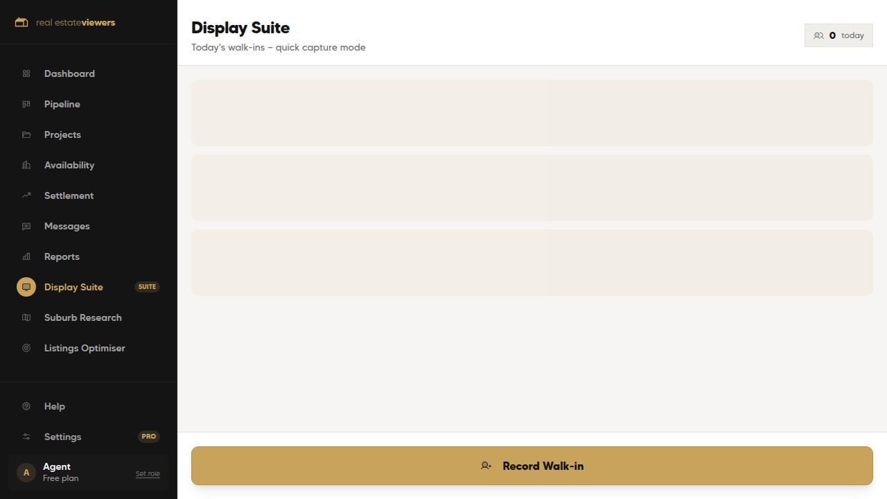Click the Projects folder icon

click(26, 134)
